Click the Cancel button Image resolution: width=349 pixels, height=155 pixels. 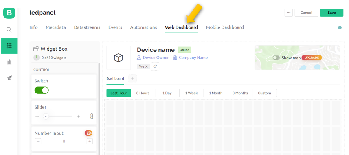tap(306, 13)
